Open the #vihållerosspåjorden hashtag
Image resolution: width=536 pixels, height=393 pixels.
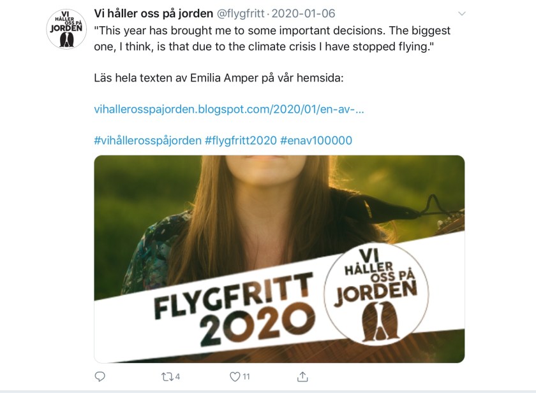coord(147,141)
